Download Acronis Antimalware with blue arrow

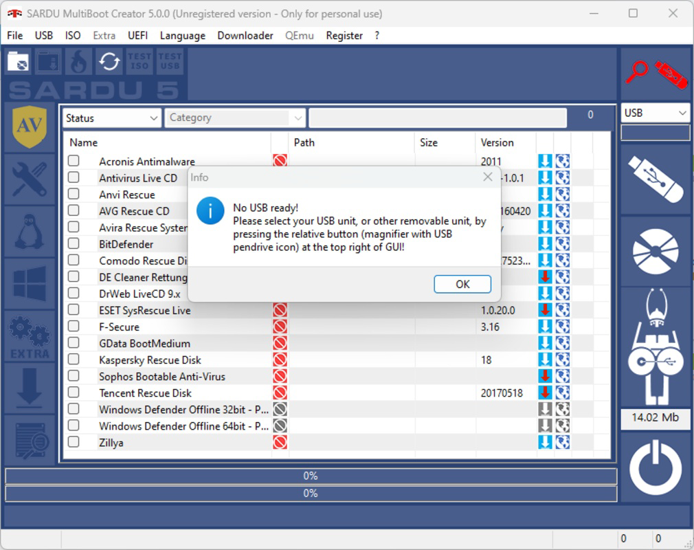(x=545, y=161)
